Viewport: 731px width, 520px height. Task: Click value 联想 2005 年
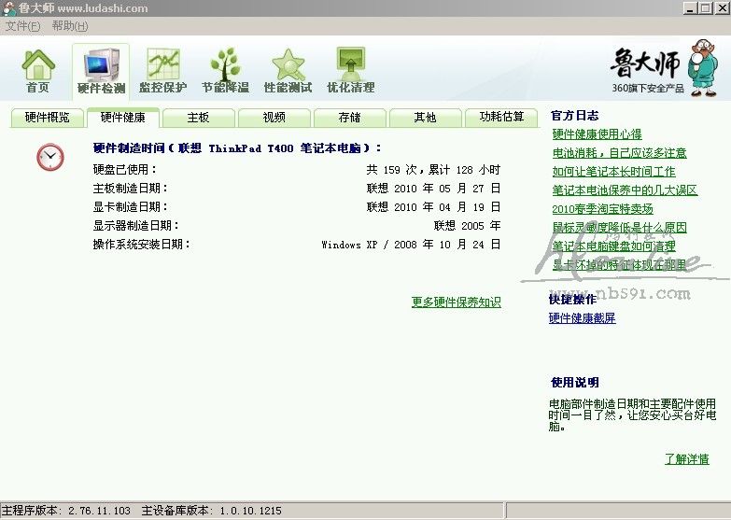pos(467,226)
